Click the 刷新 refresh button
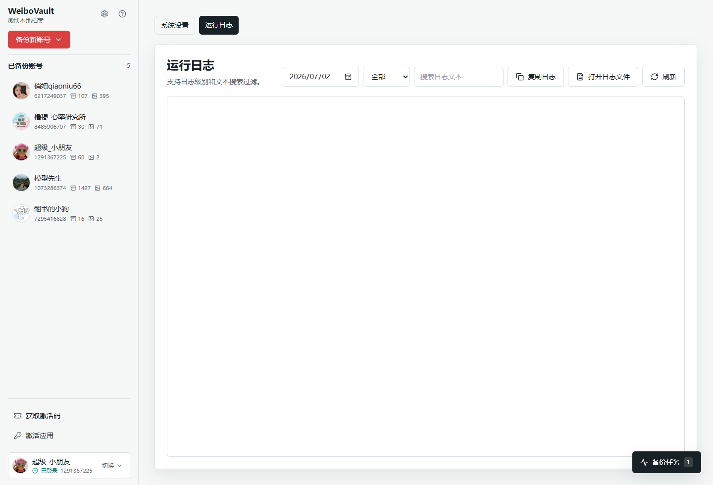The height and width of the screenshot is (485, 713). [663, 77]
